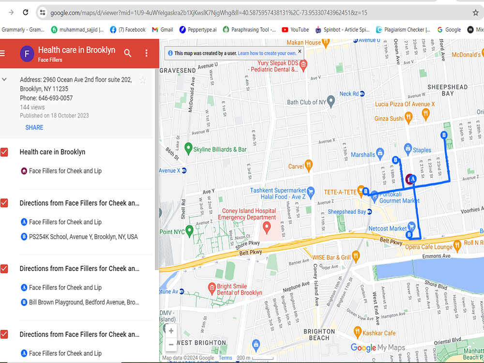Image resolution: width=484 pixels, height=363 pixels.
Task: Select Face Fillers for Cheek and Lip place item
Action: [x=61, y=171]
